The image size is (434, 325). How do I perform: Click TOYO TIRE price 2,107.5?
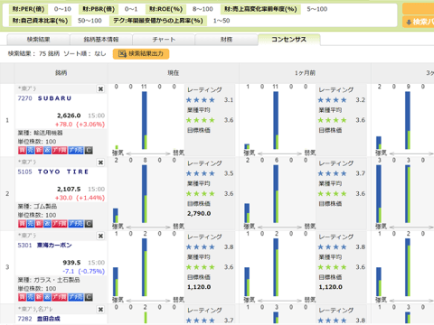pos(69,190)
